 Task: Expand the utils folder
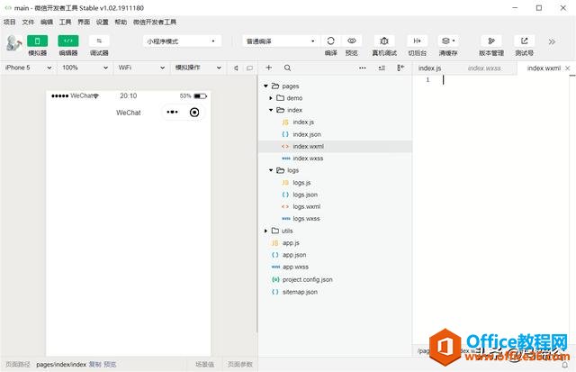pyautogui.click(x=265, y=231)
